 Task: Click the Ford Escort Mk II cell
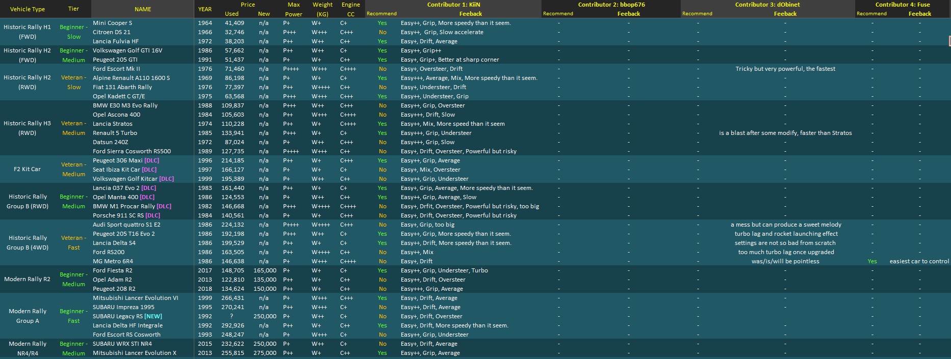[x=143, y=69]
